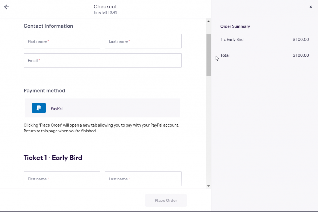The image size is (318, 212).
Task: Click the Contact Information First name field
Action: (62, 41)
